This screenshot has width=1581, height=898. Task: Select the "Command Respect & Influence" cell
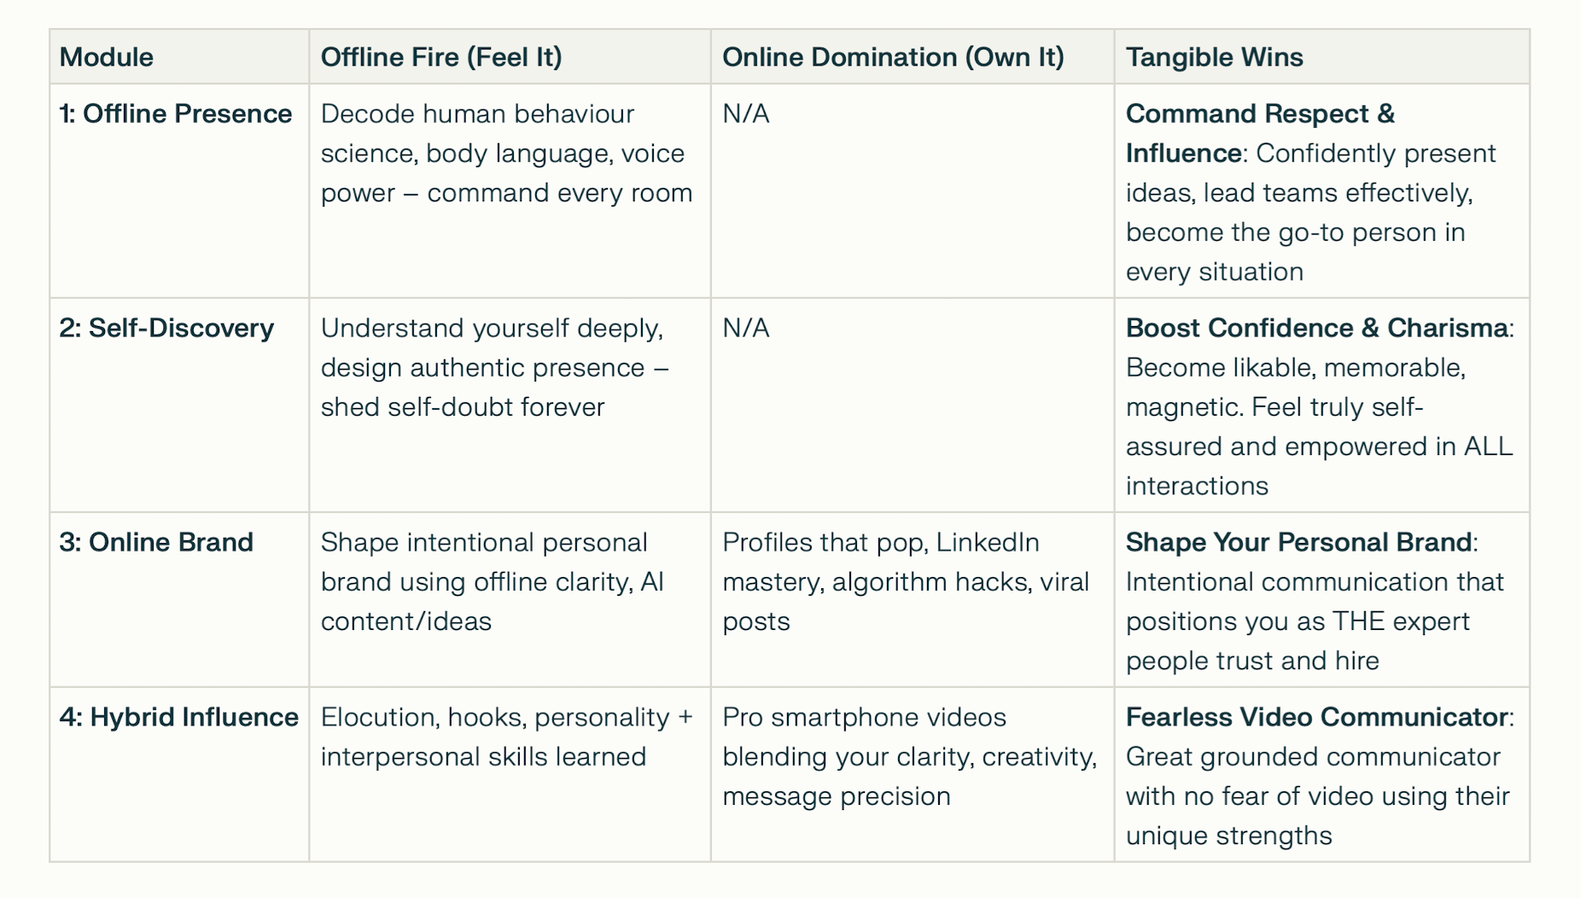(x=1310, y=192)
